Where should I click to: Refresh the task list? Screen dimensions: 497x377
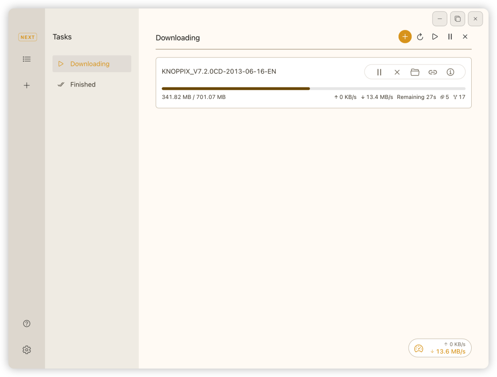(420, 37)
